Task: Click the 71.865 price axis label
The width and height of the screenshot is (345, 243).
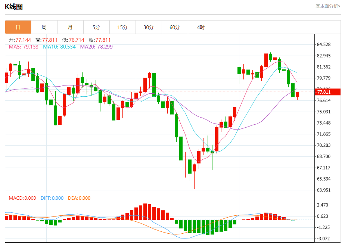Action: click(324, 134)
